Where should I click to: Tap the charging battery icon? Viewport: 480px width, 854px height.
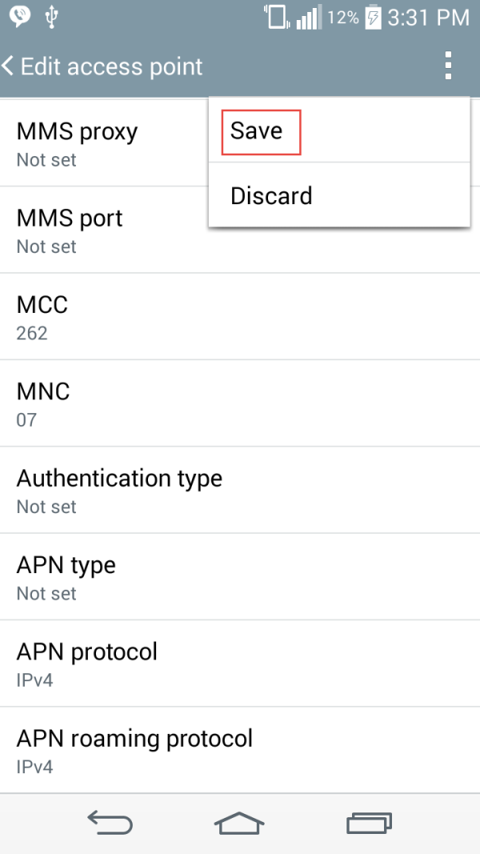tap(373, 18)
